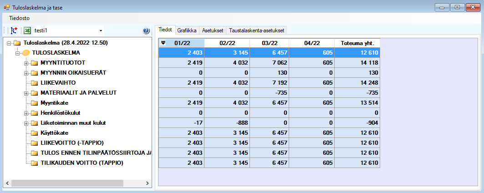The height and width of the screenshot is (193, 484).
Task: Switch to the Tiedot tab
Action: (165, 30)
